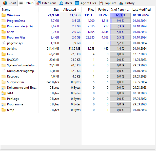Switch to the Details tab
Screen dimensions: 156x151
coord(26,3)
